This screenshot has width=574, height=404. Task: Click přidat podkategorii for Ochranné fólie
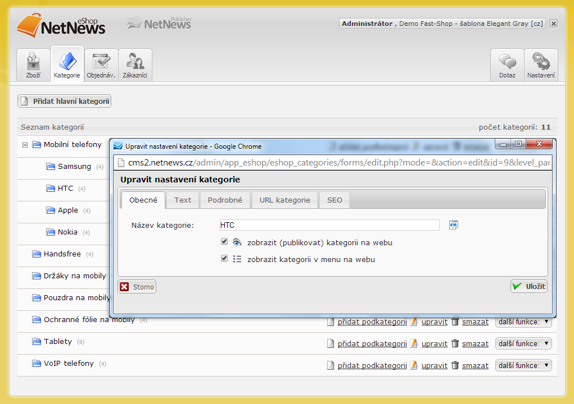click(x=372, y=322)
